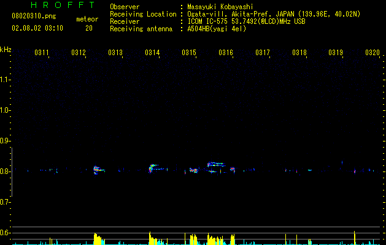
Task: Click the 0318 time marker
Action: coord(299,53)
